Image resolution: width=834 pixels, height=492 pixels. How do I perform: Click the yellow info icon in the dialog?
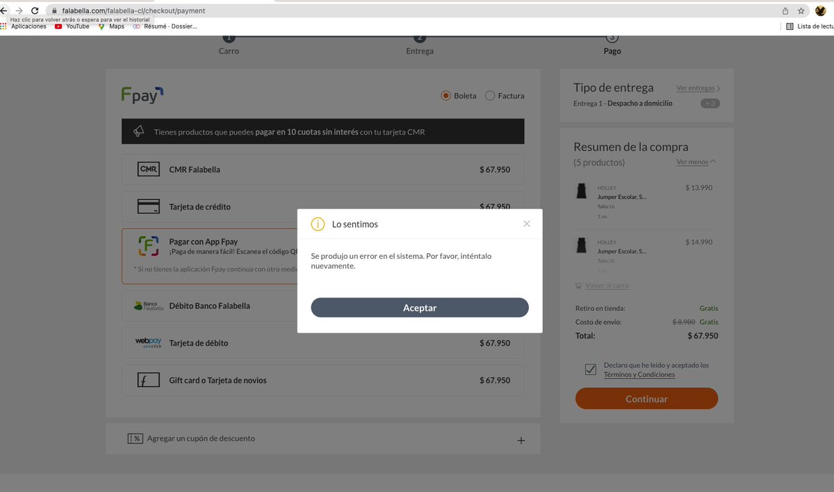pos(318,224)
